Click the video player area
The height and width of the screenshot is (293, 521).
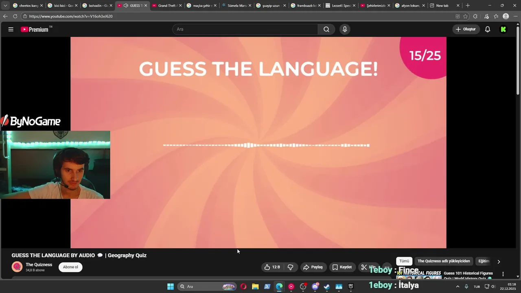(x=258, y=142)
